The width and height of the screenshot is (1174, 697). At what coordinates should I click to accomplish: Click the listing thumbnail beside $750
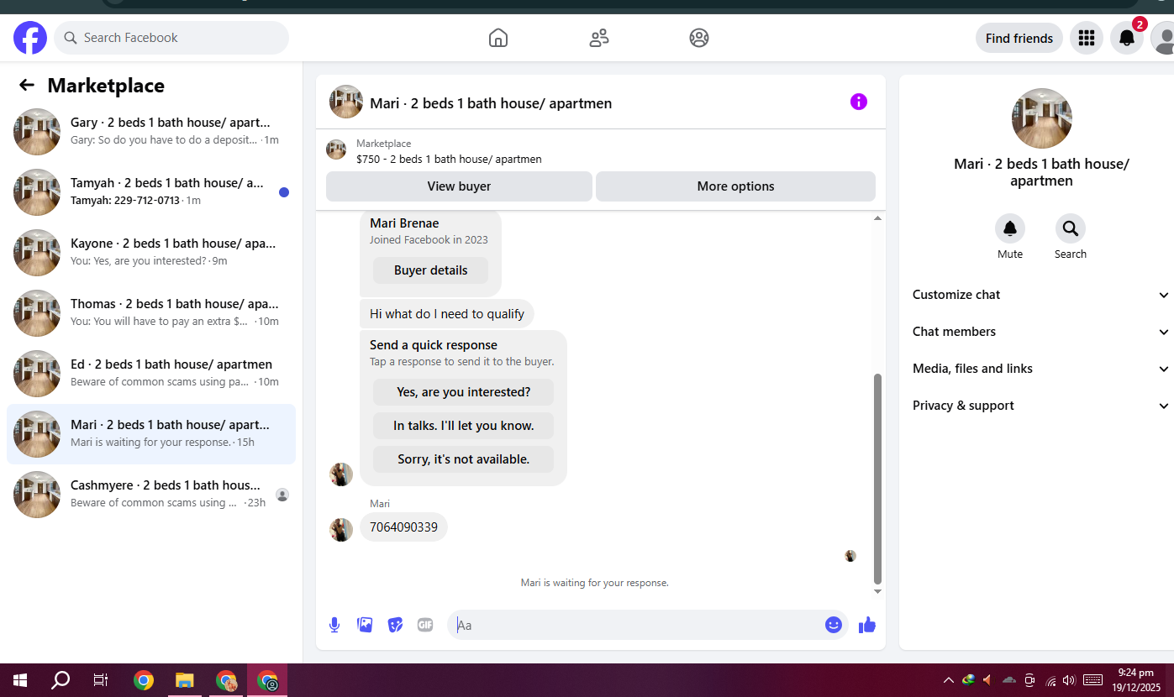[x=336, y=150]
